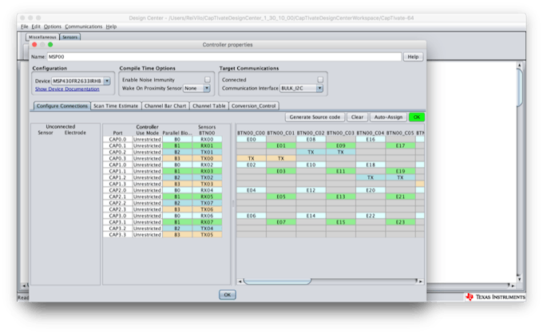Select the Configure Connections tab
This screenshot has height=334, width=543.
coord(62,106)
